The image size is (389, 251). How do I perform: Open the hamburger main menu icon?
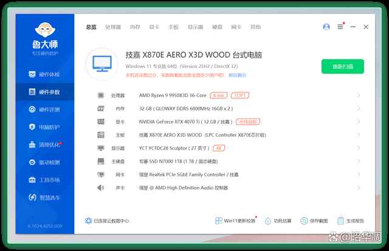[340, 27]
